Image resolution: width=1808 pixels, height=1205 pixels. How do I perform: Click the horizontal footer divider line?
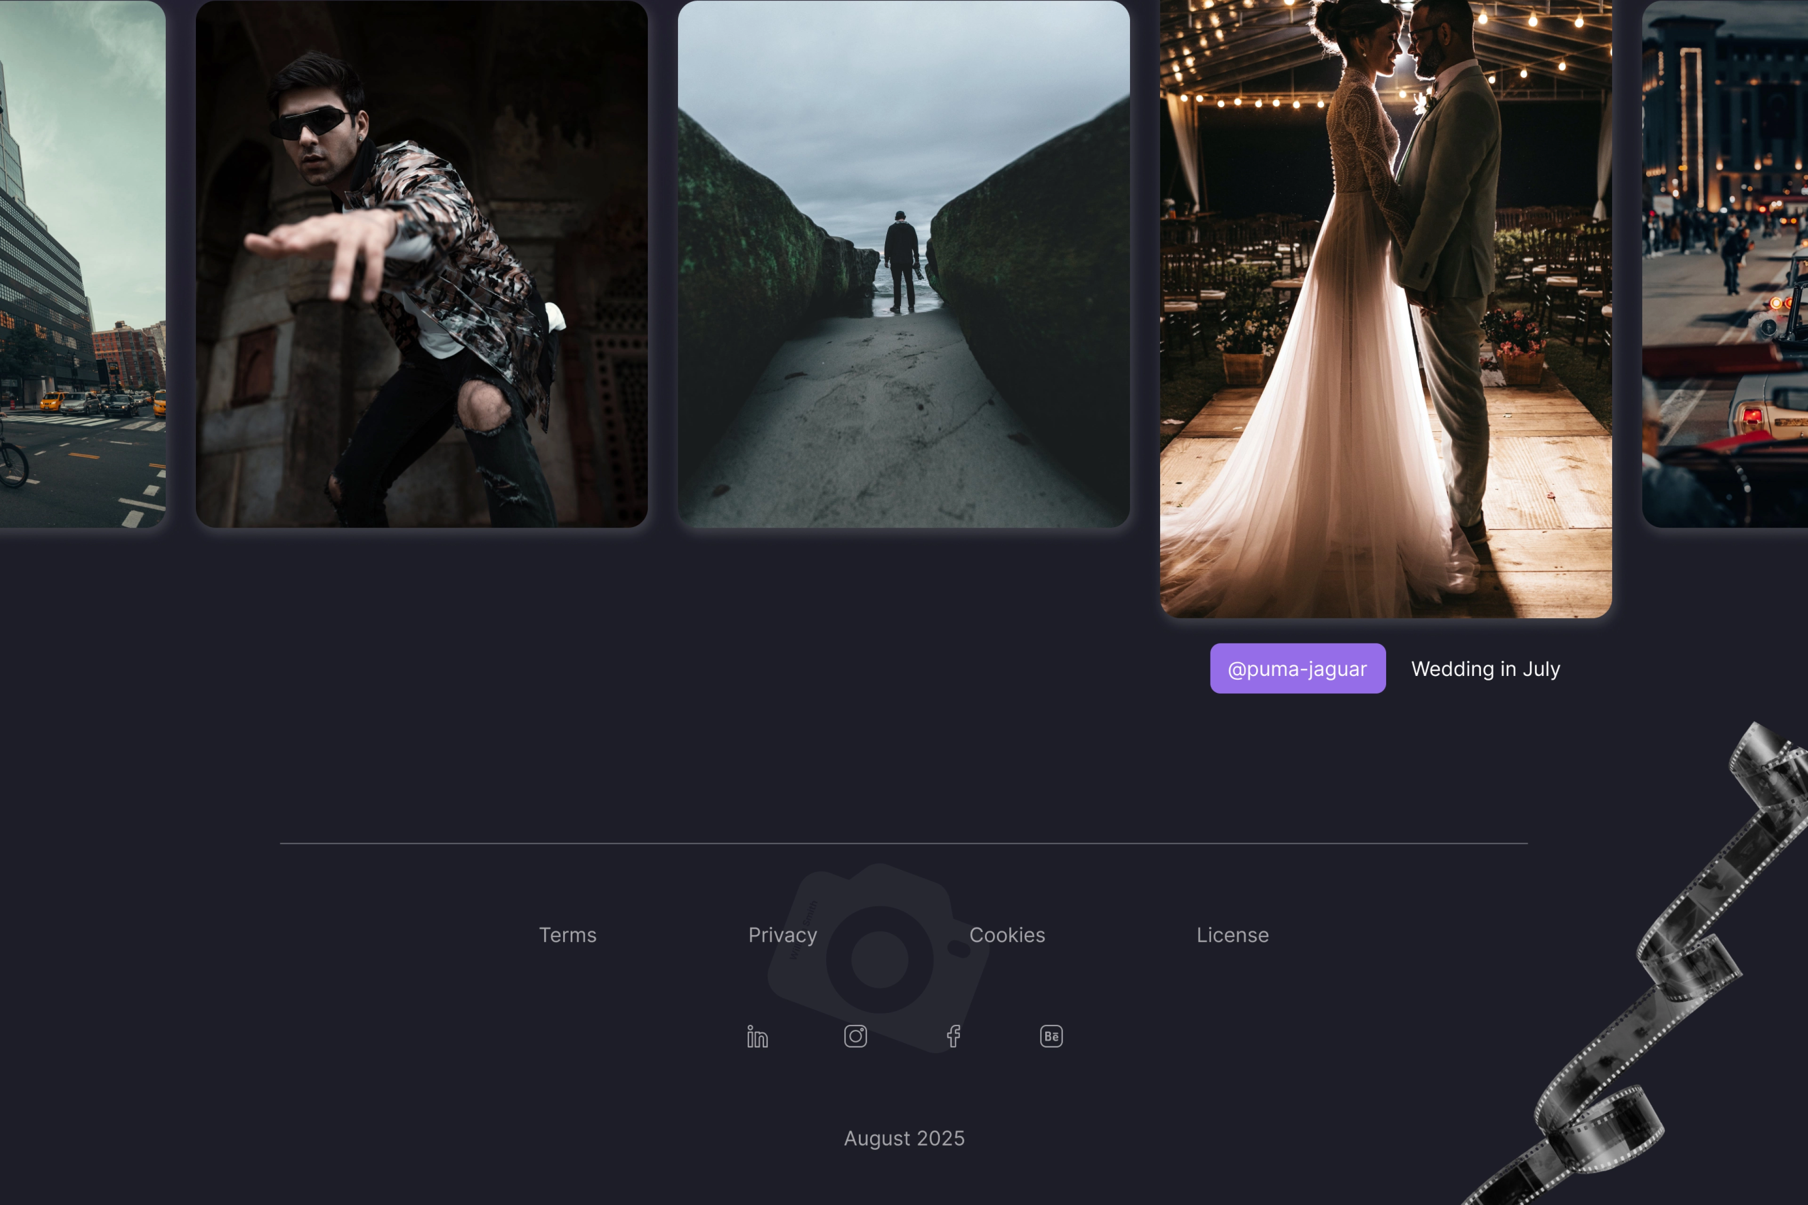click(903, 844)
